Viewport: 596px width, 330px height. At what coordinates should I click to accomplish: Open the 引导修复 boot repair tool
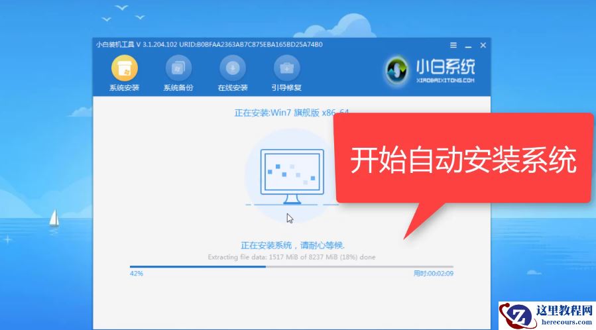point(286,74)
